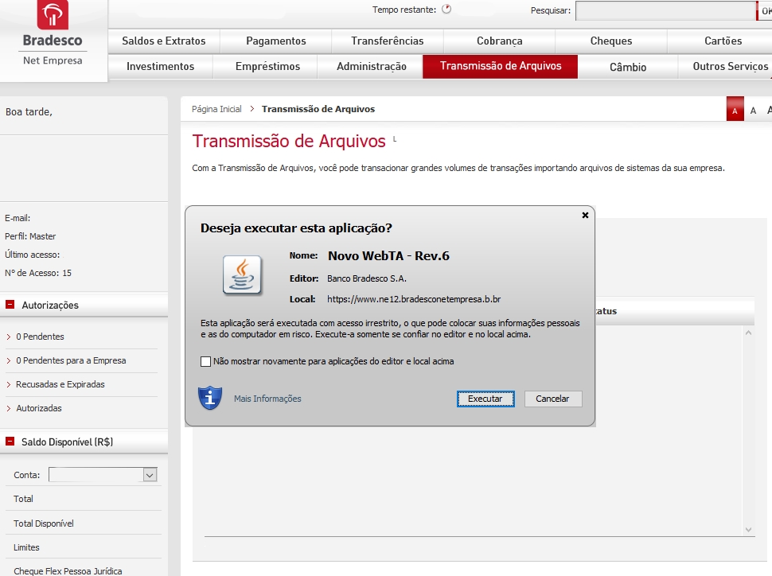This screenshot has width=772, height=576.
Task: Open the Saldos e Extratos menu
Action: tap(163, 41)
